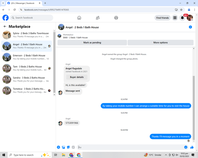The width and height of the screenshot is (198, 158).
Task: Open the Facebook menu grid icon
Action: click(175, 18)
